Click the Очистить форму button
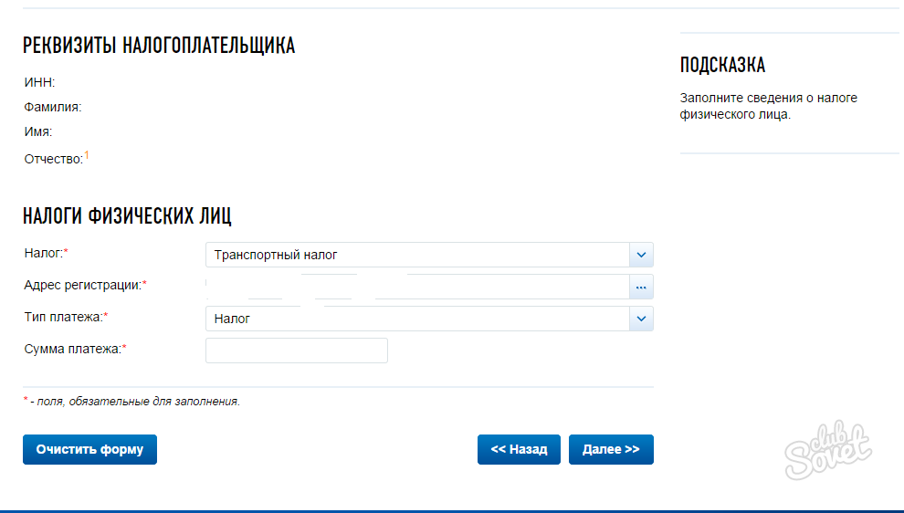The image size is (904, 513). pyautogui.click(x=89, y=449)
